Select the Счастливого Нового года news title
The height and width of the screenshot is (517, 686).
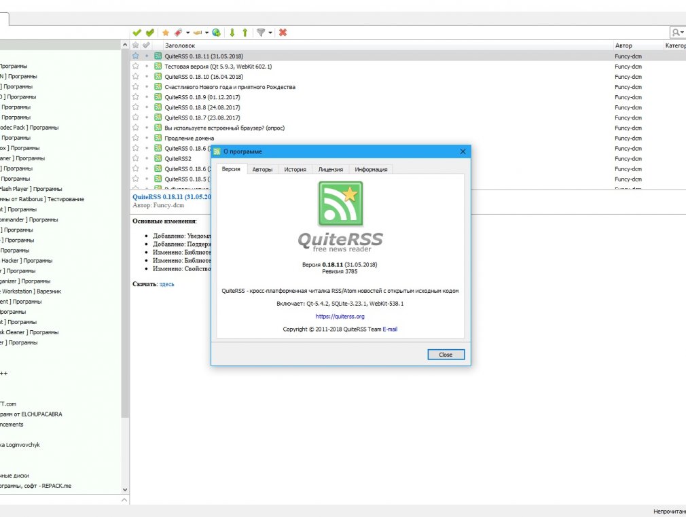point(230,87)
